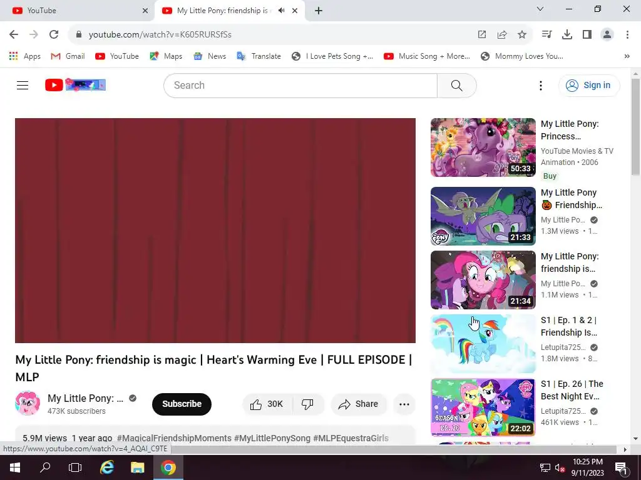
Task: Click horizontal scrollbar right arrow
Action: point(625,449)
